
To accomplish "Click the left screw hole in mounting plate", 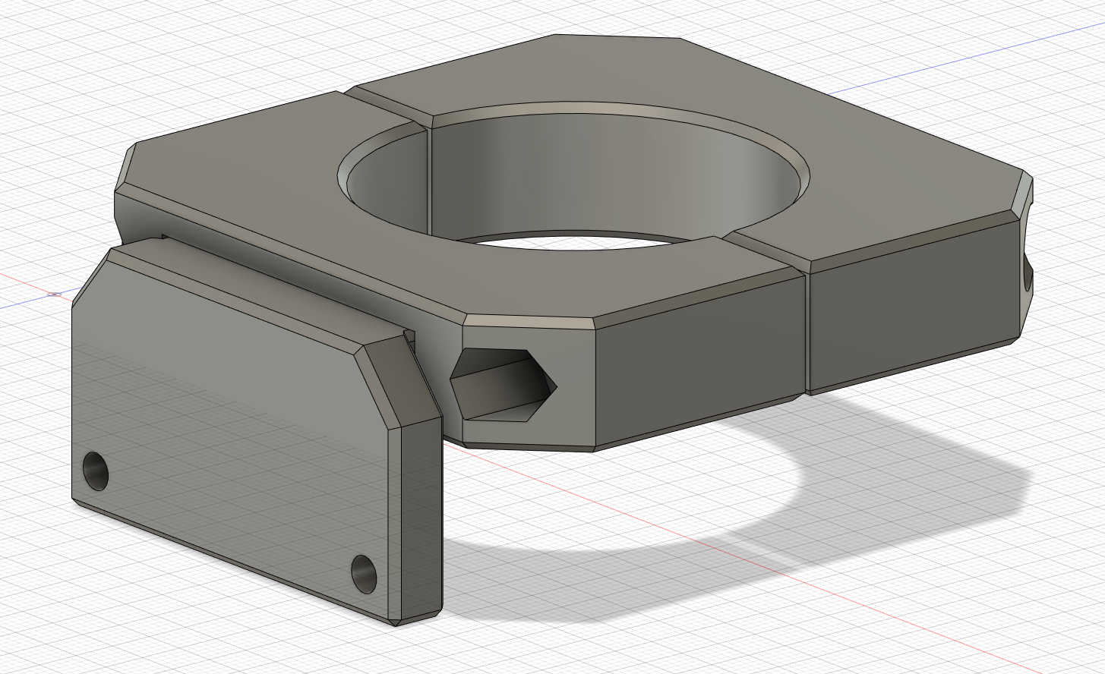I will point(96,471).
